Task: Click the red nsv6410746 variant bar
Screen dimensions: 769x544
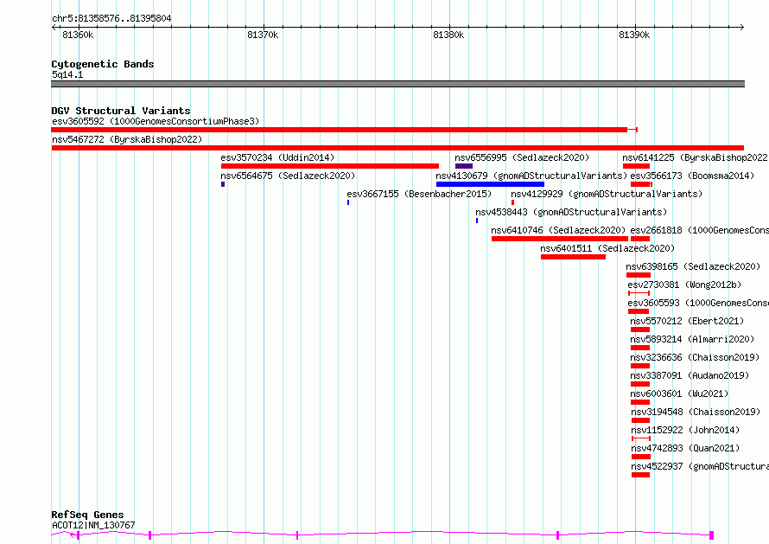Action: pos(560,239)
